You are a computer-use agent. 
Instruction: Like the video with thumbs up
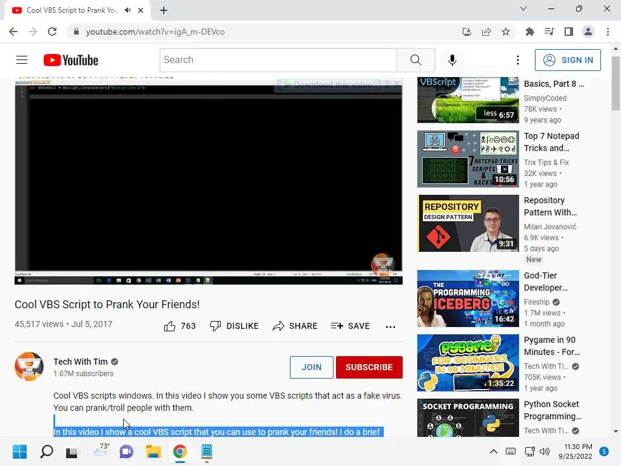180,326
